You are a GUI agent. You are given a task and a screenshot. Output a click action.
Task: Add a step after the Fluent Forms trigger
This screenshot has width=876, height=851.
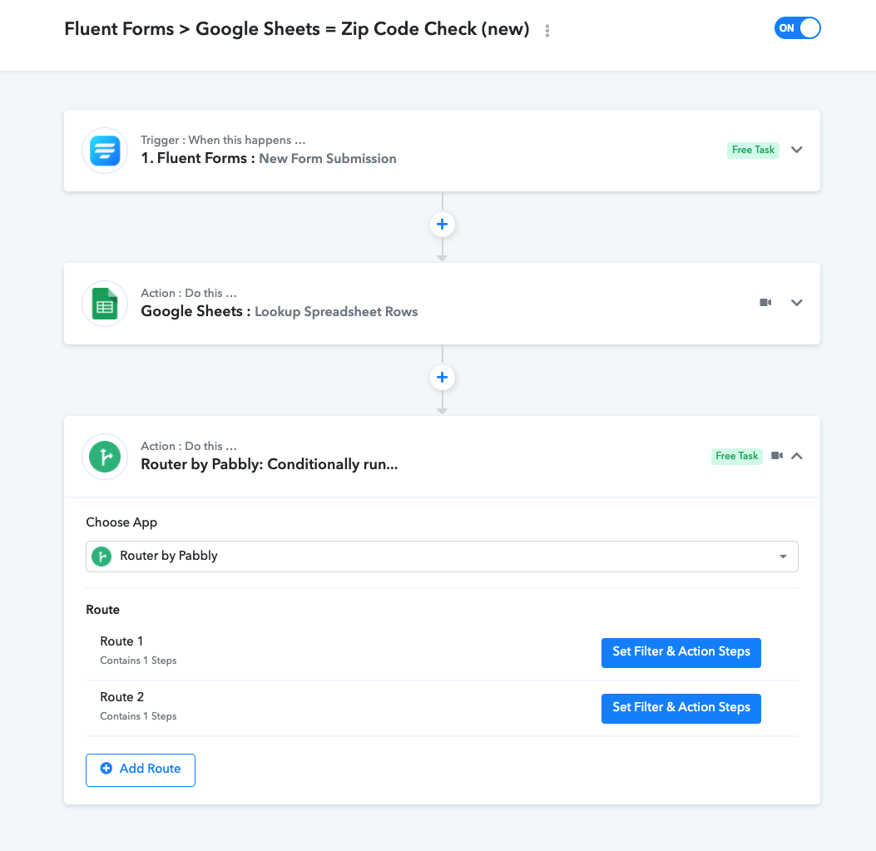click(442, 225)
